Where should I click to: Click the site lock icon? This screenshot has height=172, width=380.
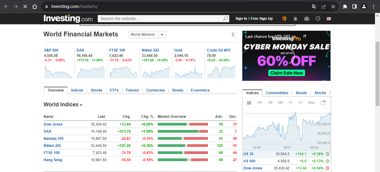(x=47, y=7)
